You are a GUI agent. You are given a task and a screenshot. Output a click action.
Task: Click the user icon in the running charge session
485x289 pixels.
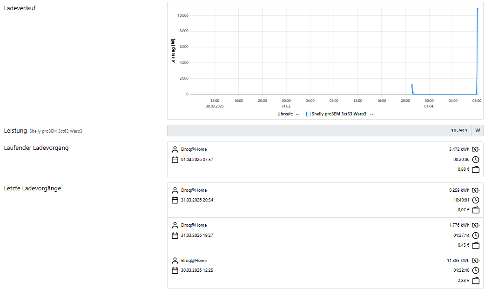tap(175, 149)
